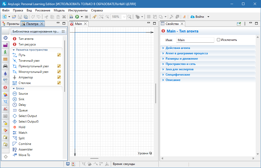Click the Copy icon in toolbar

[x=52, y=17]
